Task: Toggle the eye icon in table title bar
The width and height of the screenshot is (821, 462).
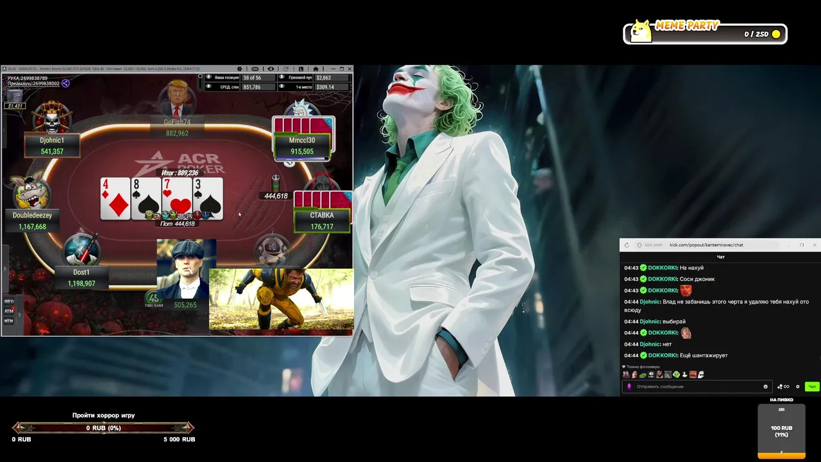Action: coord(271,69)
